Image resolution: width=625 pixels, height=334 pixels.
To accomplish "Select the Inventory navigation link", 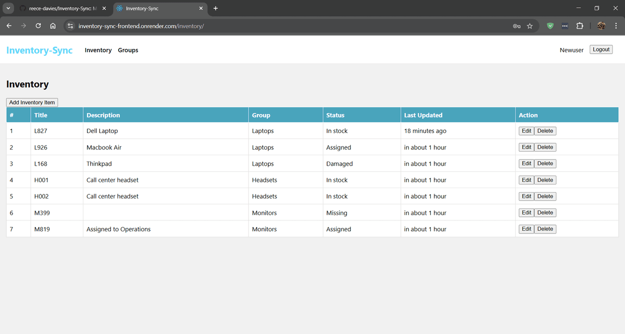I will [x=98, y=51].
